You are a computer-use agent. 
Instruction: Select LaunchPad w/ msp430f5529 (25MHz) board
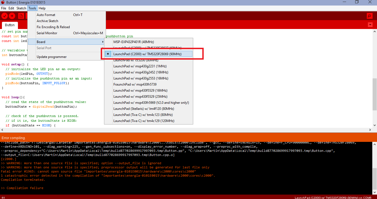148,97
